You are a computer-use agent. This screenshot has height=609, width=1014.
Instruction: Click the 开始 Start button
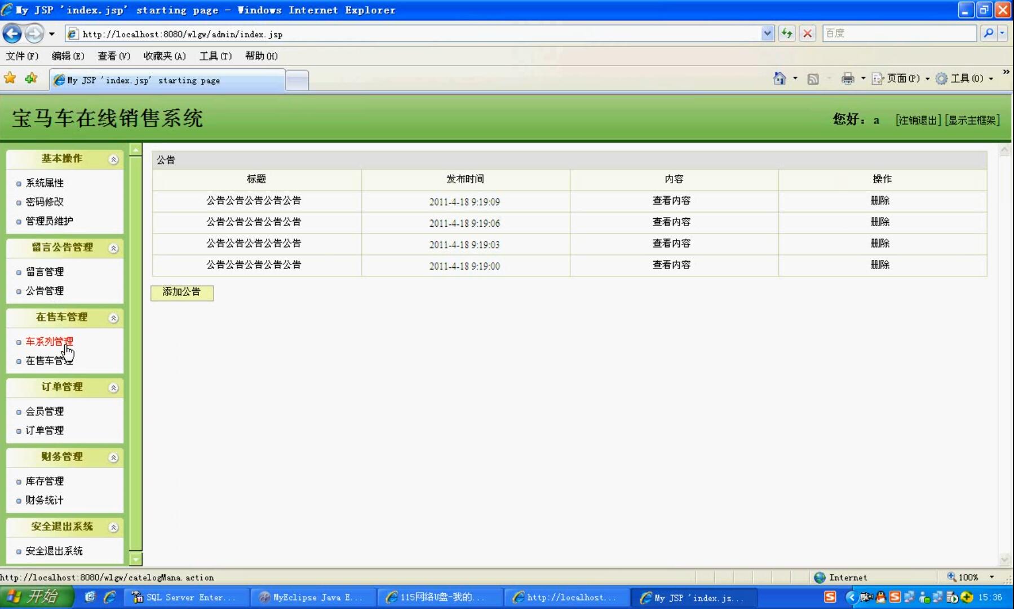coord(37,597)
